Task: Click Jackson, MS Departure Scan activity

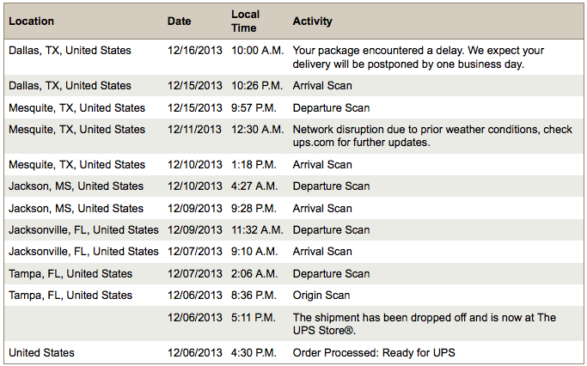Action: click(x=331, y=186)
